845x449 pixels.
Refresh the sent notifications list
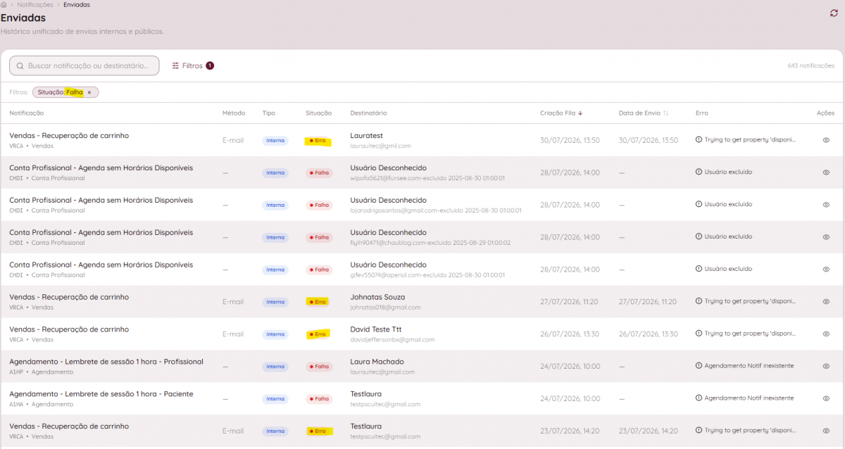pos(834,13)
